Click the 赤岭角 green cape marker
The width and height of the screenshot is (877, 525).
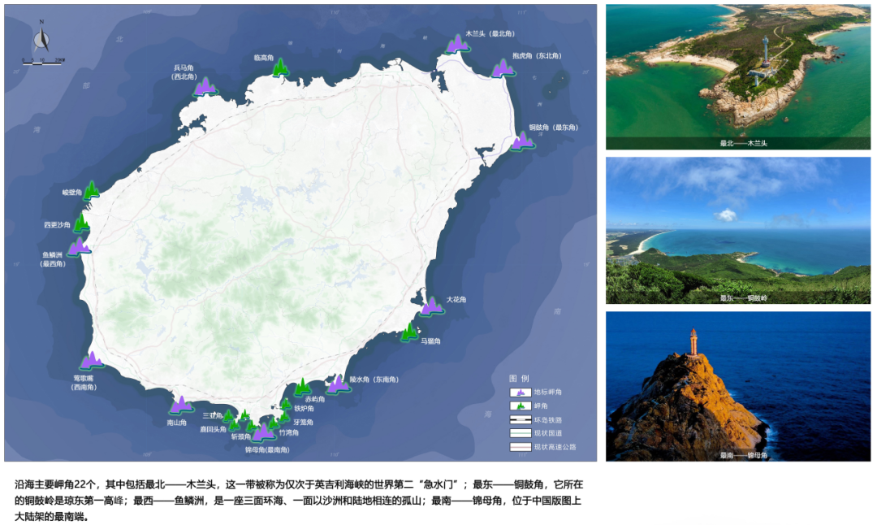pos(302,386)
